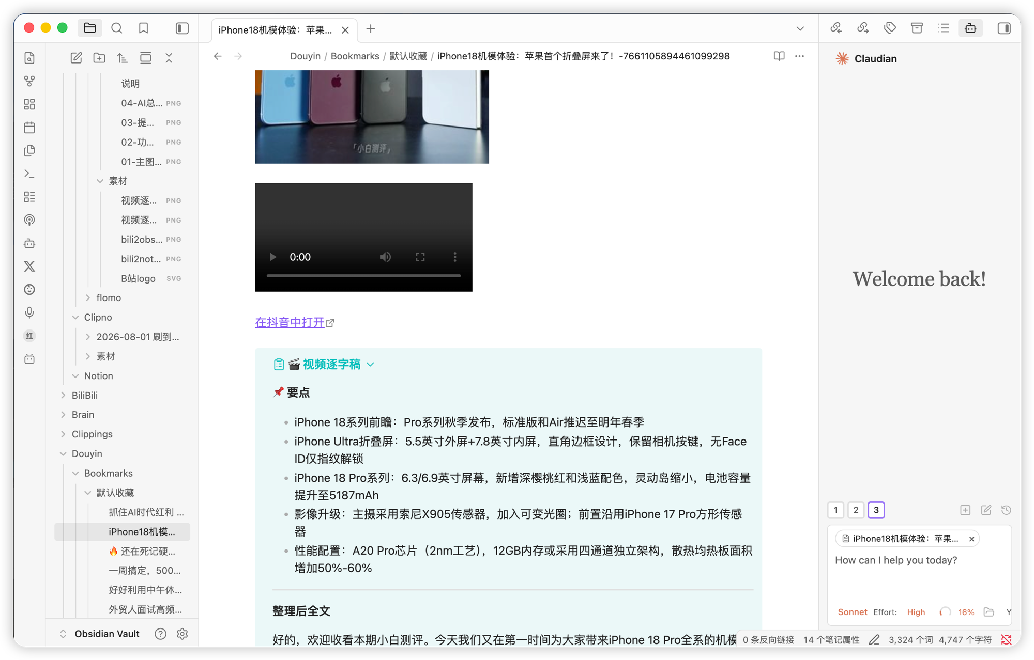Expand the BiliBili folder

click(x=63, y=396)
